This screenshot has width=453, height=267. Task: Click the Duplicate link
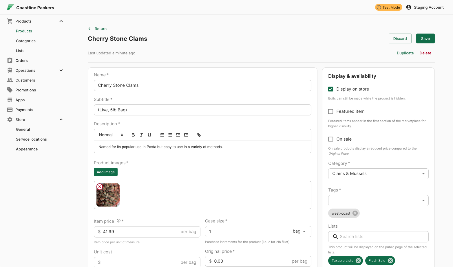pyautogui.click(x=405, y=53)
